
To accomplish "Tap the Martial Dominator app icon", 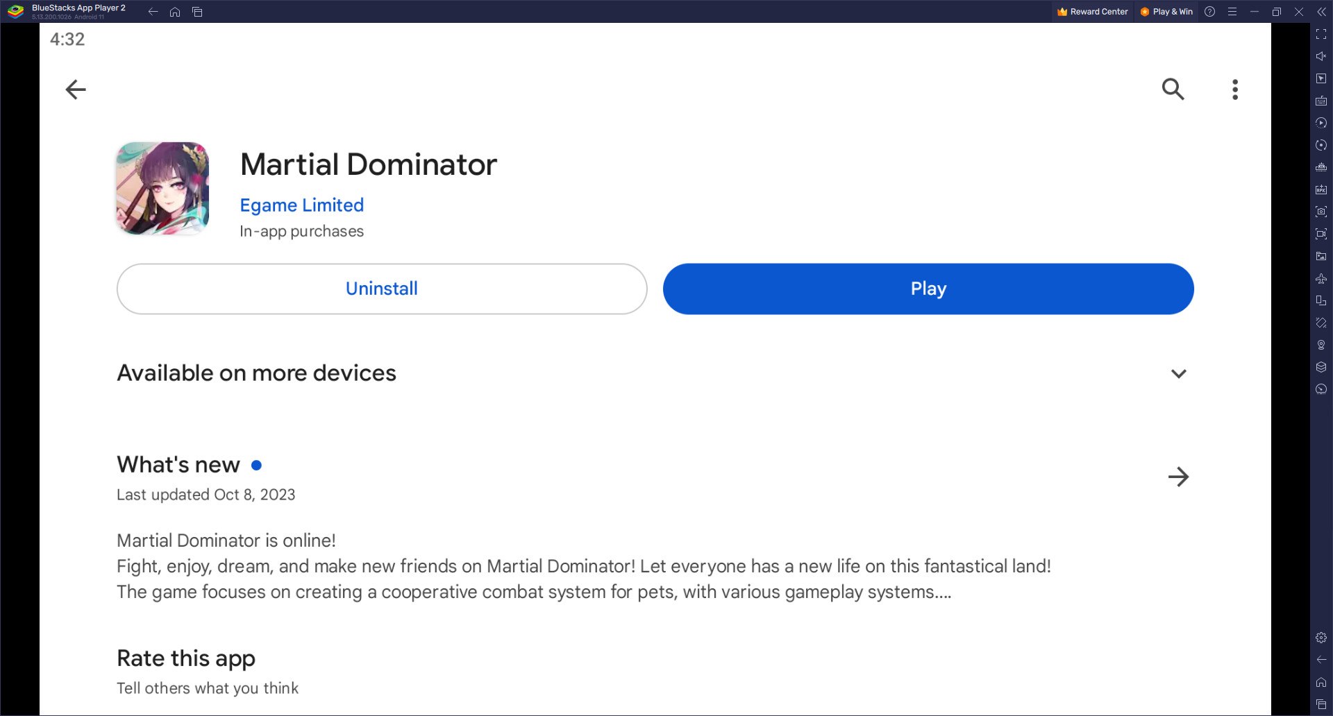I will pyautogui.click(x=162, y=189).
